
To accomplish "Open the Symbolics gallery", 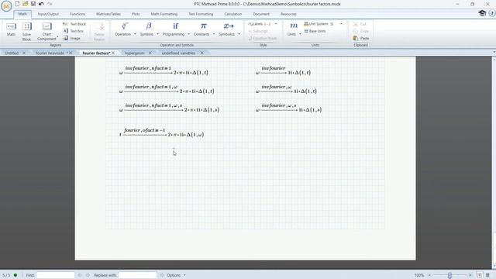I will pyautogui.click(x=229, y=29).
